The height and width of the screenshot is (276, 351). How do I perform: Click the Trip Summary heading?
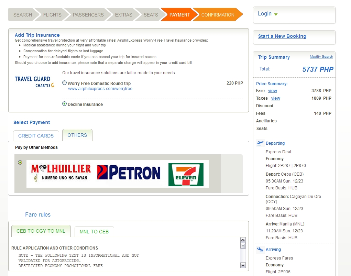point(274,57)
